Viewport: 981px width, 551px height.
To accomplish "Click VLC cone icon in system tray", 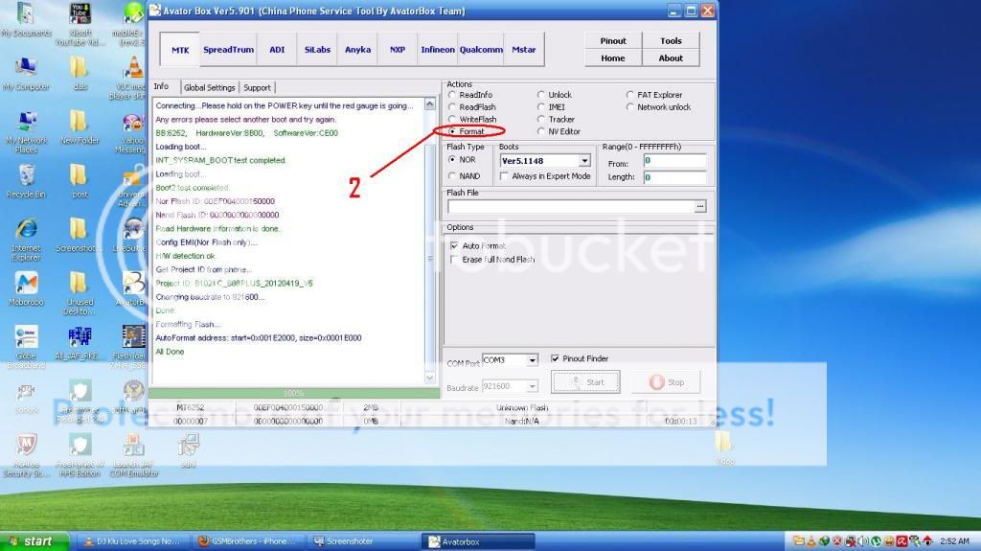I will (810, 541).
